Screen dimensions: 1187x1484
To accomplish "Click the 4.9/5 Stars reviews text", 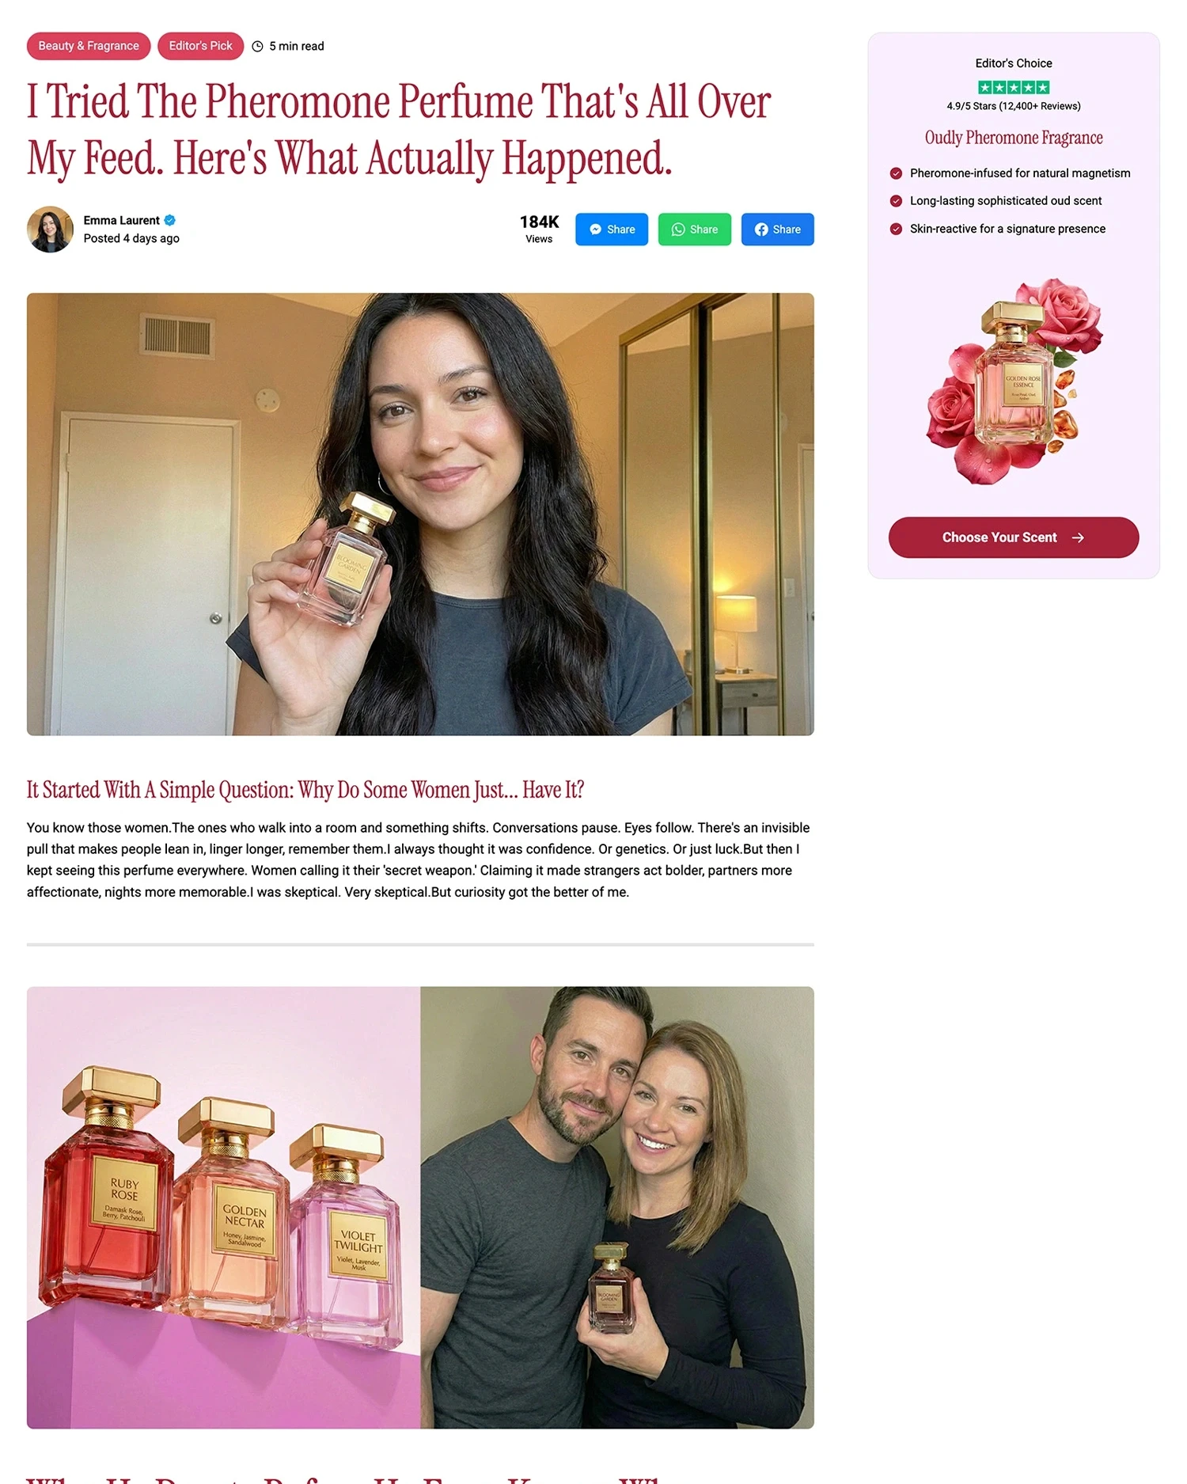I will click(x=1014, y=106).
